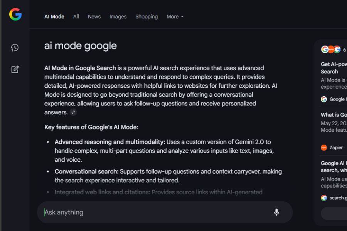Switch to the All results tab
This screenshot has height=231, width=347.
click(76, 17)
